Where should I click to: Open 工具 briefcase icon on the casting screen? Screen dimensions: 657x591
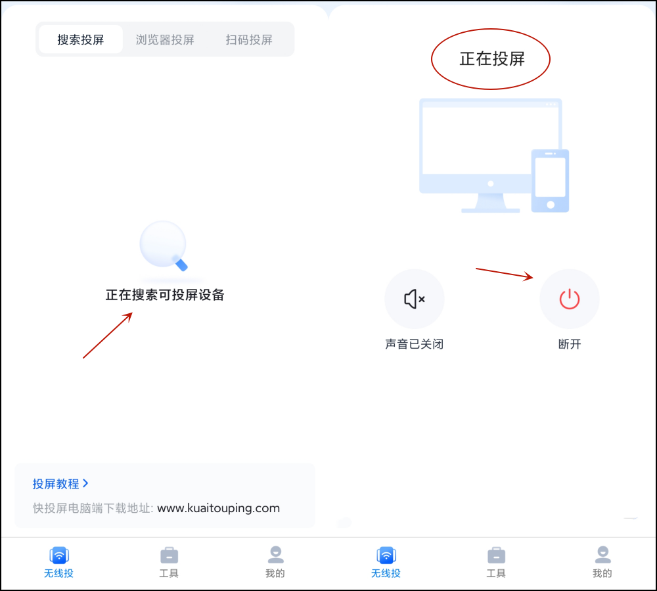(496, 556)
